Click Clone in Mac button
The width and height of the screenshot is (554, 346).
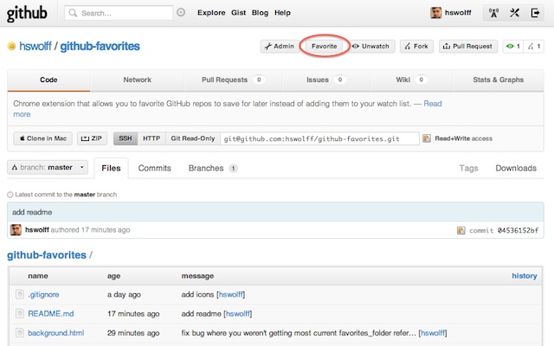pos(43,138)
